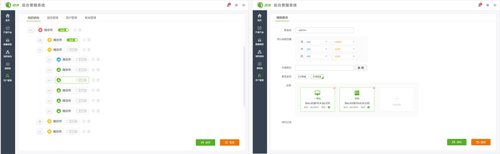Select 主讲教室 classroom type
The image size is (500, 154).
tap(302, 76)
